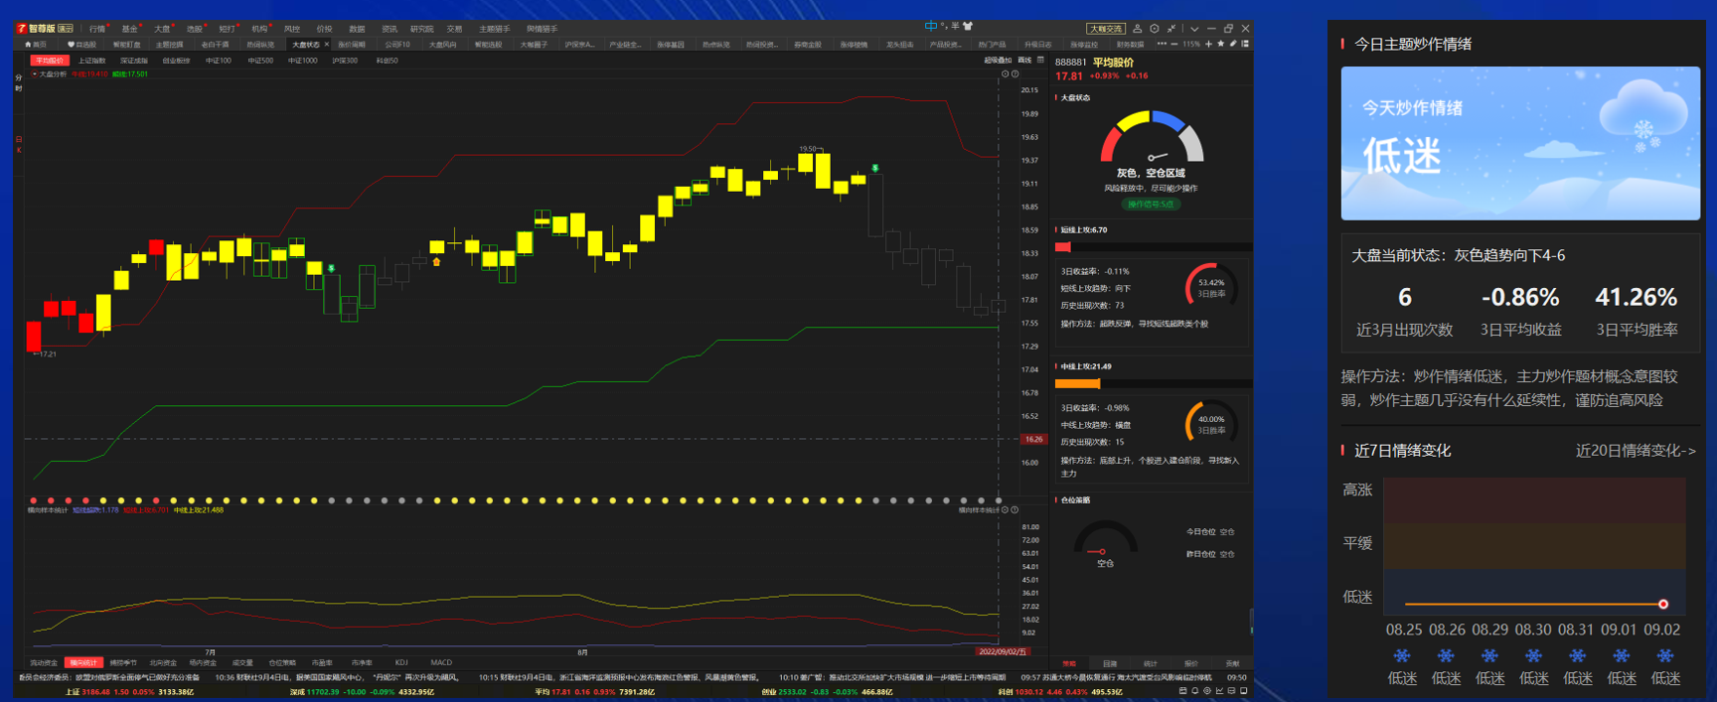The height and width of the screenshot is (702, 1717).
Task: Open the 基金 menu
Action: pyautogui.click(x=129, y=29)
